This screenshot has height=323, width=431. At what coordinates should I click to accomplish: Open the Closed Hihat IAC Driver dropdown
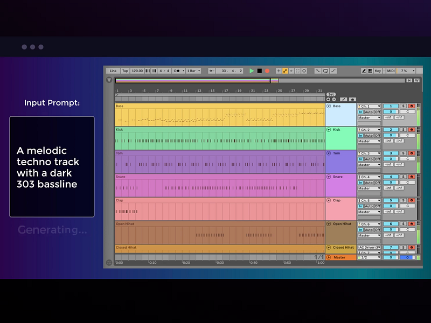(x=369, y=248)
